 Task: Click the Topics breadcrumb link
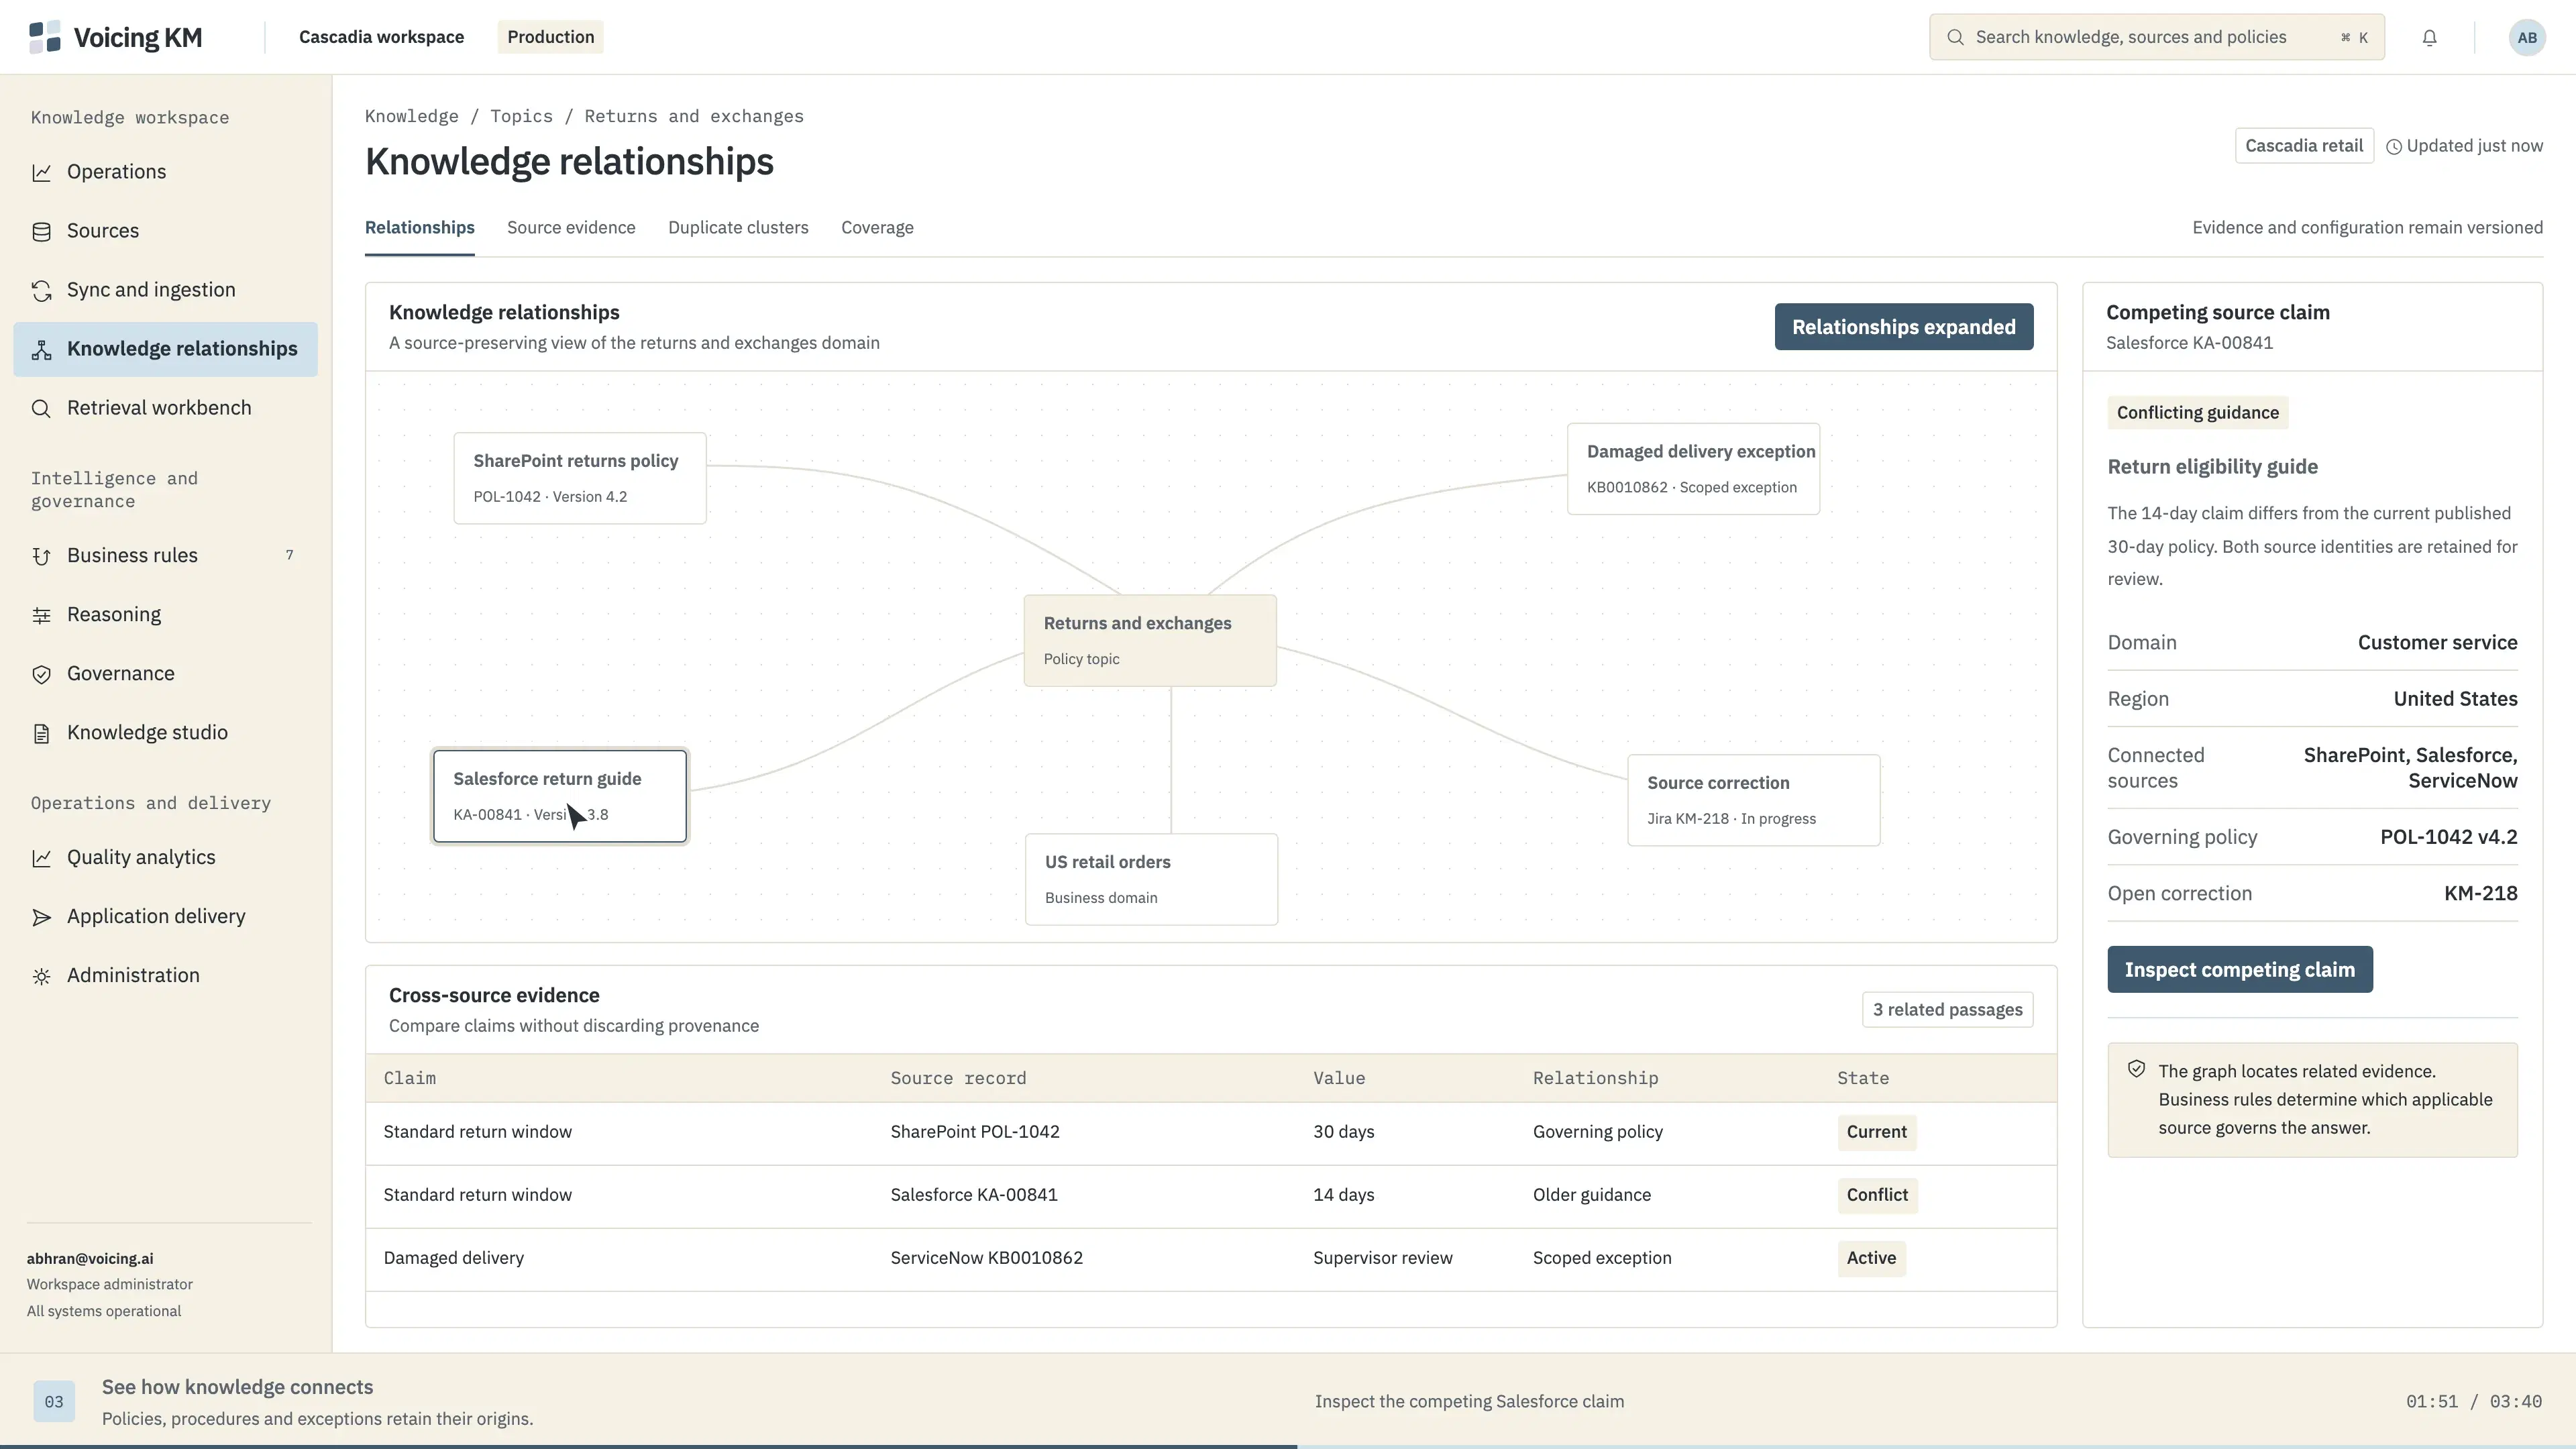(521, 116)
